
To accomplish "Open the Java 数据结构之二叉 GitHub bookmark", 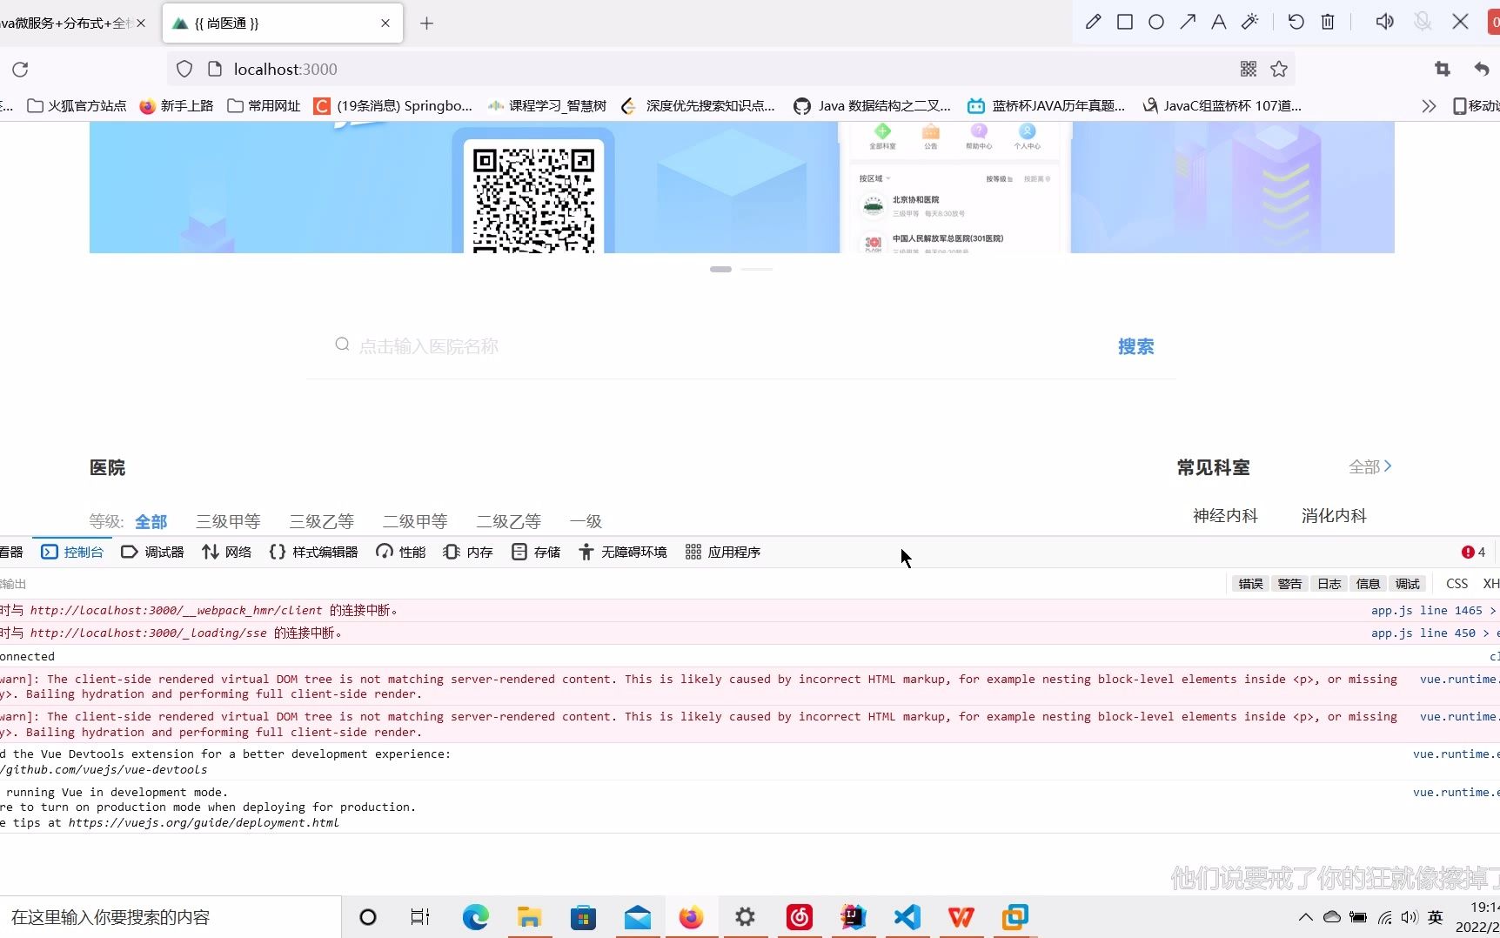I will [x=873, y=105].
